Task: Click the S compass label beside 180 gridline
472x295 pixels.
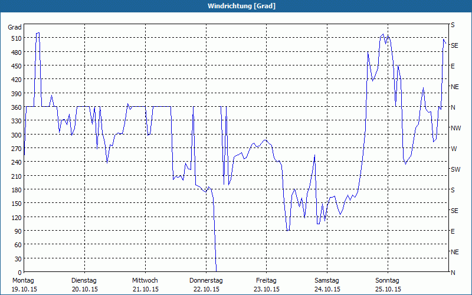Action: click(453, 190)
